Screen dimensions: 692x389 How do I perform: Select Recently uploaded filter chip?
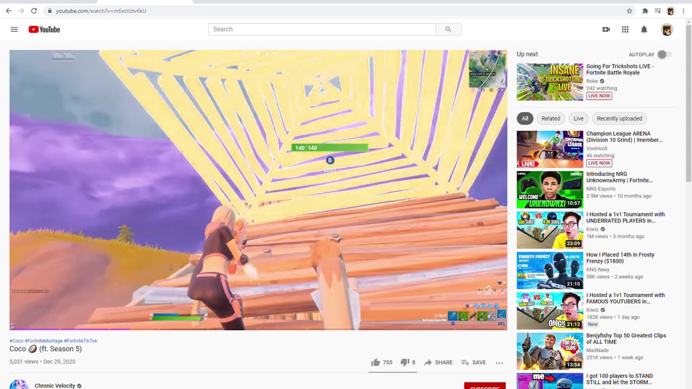pyautogui.click(x=620, y=118)
